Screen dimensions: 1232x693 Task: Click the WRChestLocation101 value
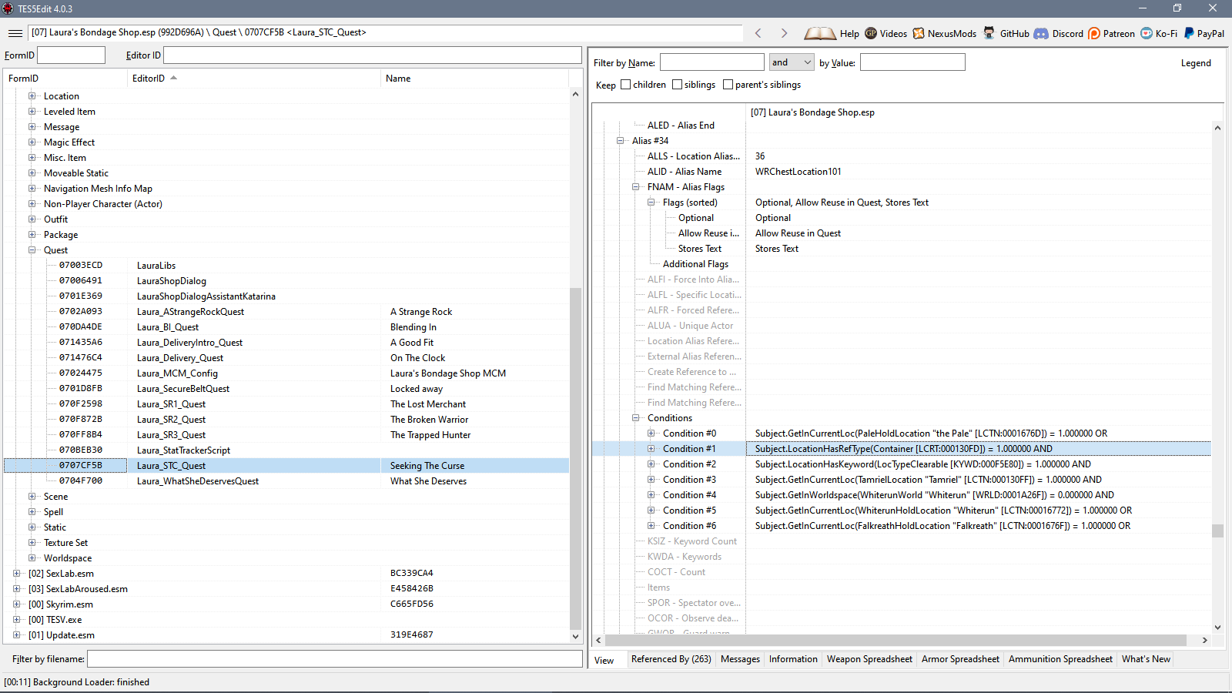click(798, 172)
